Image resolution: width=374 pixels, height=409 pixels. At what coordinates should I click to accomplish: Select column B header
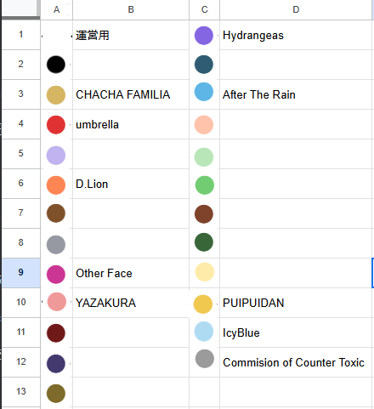(x=131, y=9)
